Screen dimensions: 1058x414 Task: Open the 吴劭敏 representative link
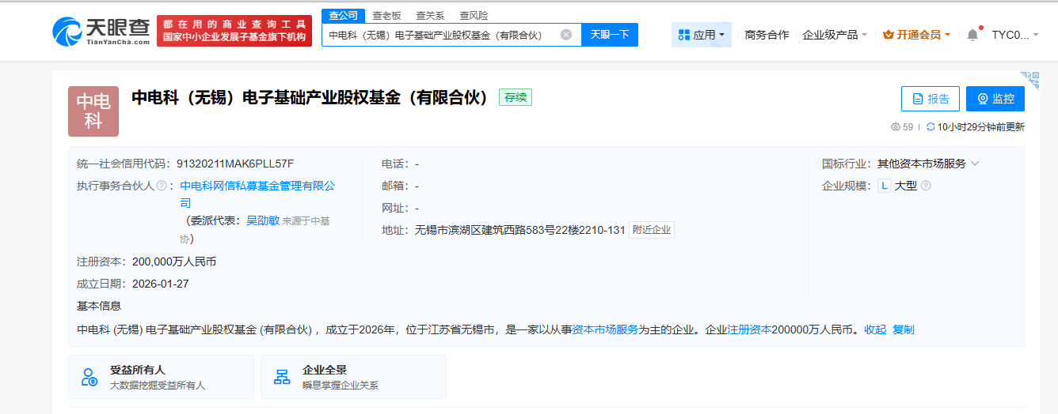[263, 221]
